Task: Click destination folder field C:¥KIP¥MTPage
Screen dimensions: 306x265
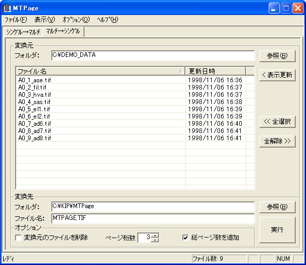Action: (153, 207)
